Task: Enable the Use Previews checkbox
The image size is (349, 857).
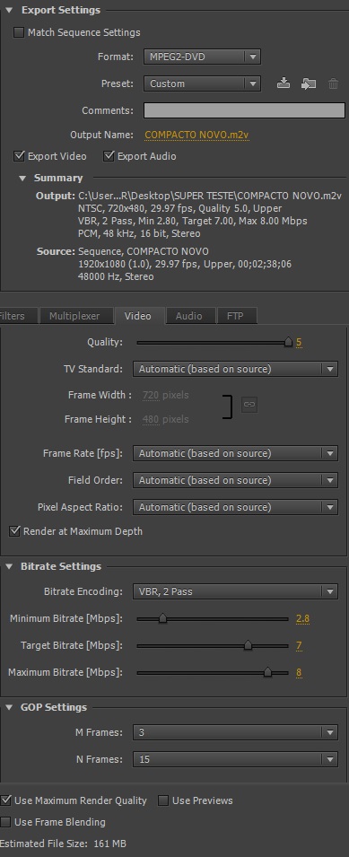Action: pyautogui.click(x=163, y=800)
